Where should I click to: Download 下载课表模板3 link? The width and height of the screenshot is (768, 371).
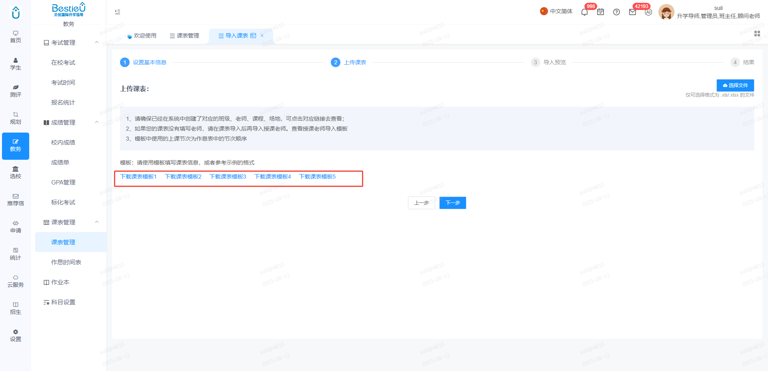pyautogui.click(x=228, y=177)
